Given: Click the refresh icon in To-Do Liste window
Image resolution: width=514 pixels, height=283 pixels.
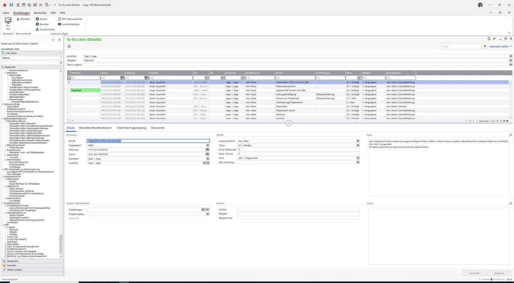Looking at the screenshot, I should point(489,39).
